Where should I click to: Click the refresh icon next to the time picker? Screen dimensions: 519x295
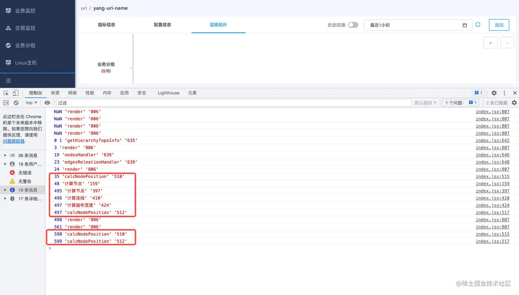(478, 25)
